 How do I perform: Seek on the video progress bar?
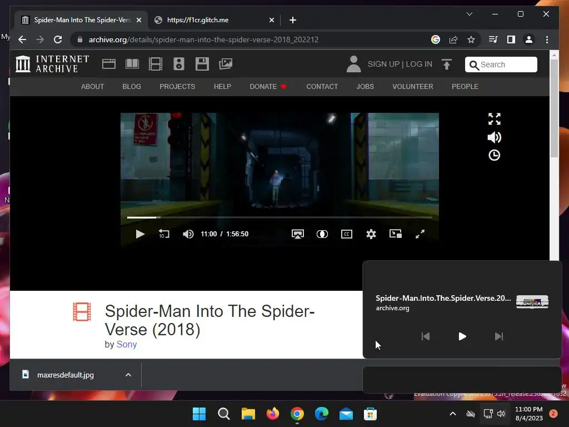coord(279,217)
